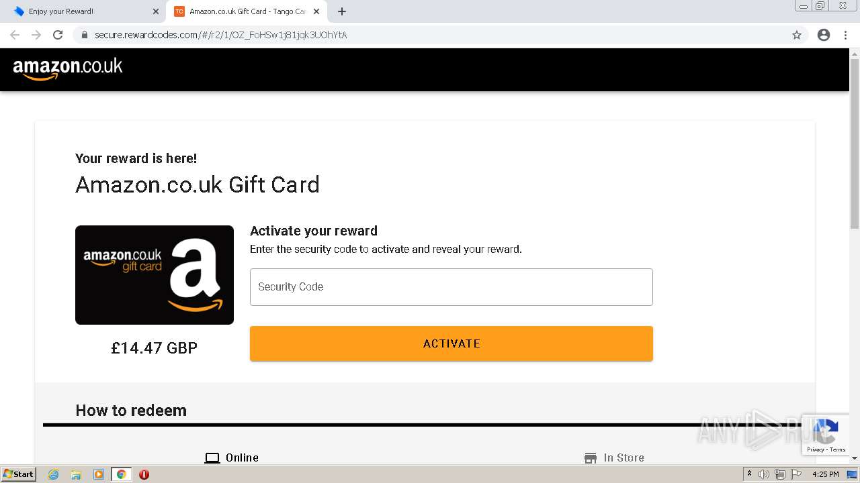Click the browser back arrow
This screenshot has height=483, width=860.
click(x=15, y=35)
